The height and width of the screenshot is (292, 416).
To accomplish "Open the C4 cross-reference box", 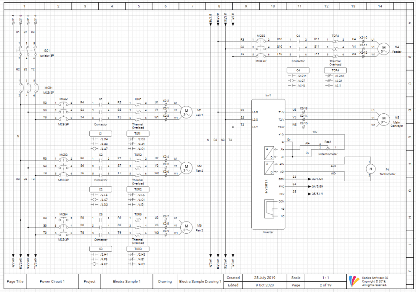I will 298,70.
